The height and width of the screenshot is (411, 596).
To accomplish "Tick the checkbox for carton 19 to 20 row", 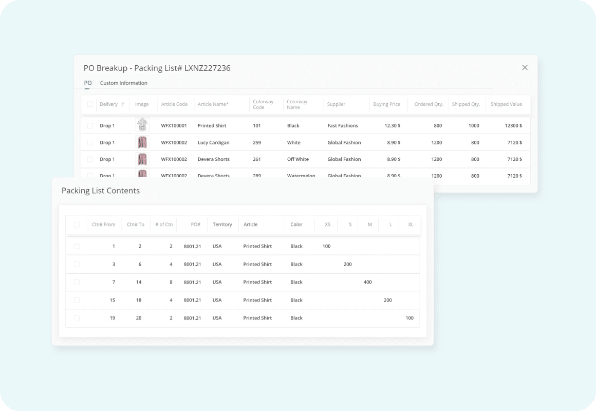I will tap(77, 318).
